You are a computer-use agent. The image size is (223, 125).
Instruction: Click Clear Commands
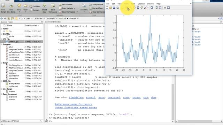97,12
